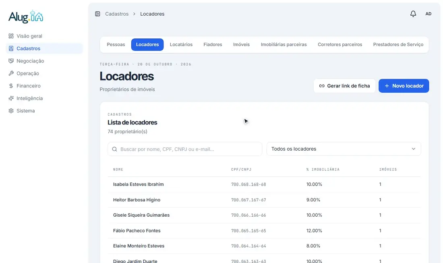
Task: Click the Cadastros contact book icon
Action: [x=11, y=48]
